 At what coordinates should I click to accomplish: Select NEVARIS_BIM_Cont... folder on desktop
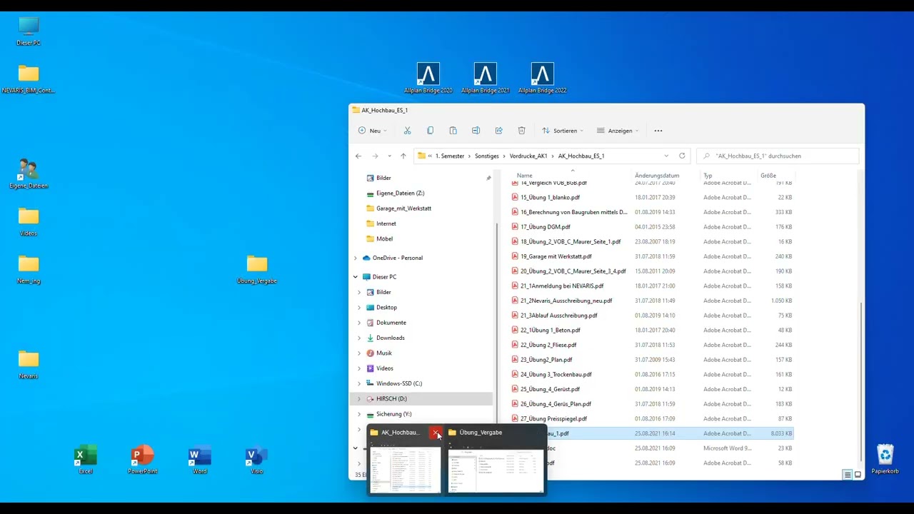29,79
